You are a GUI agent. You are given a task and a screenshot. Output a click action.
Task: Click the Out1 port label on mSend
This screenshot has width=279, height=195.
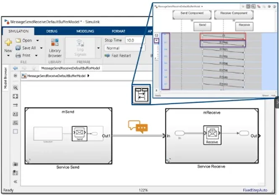coord(106,136)
